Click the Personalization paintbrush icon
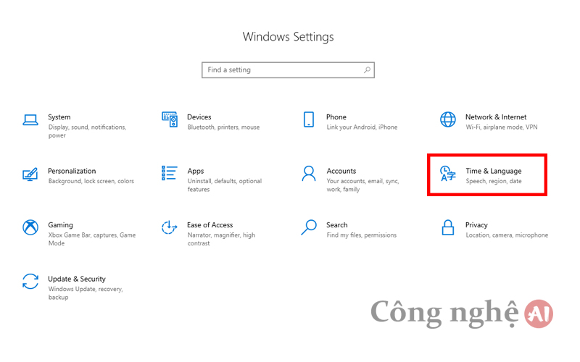Screen dimensions: 580x362 (30, 174)
